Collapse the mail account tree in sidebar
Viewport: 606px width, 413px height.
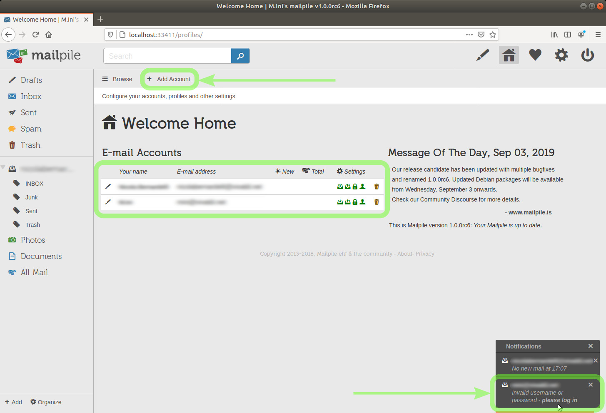[3, 167]
